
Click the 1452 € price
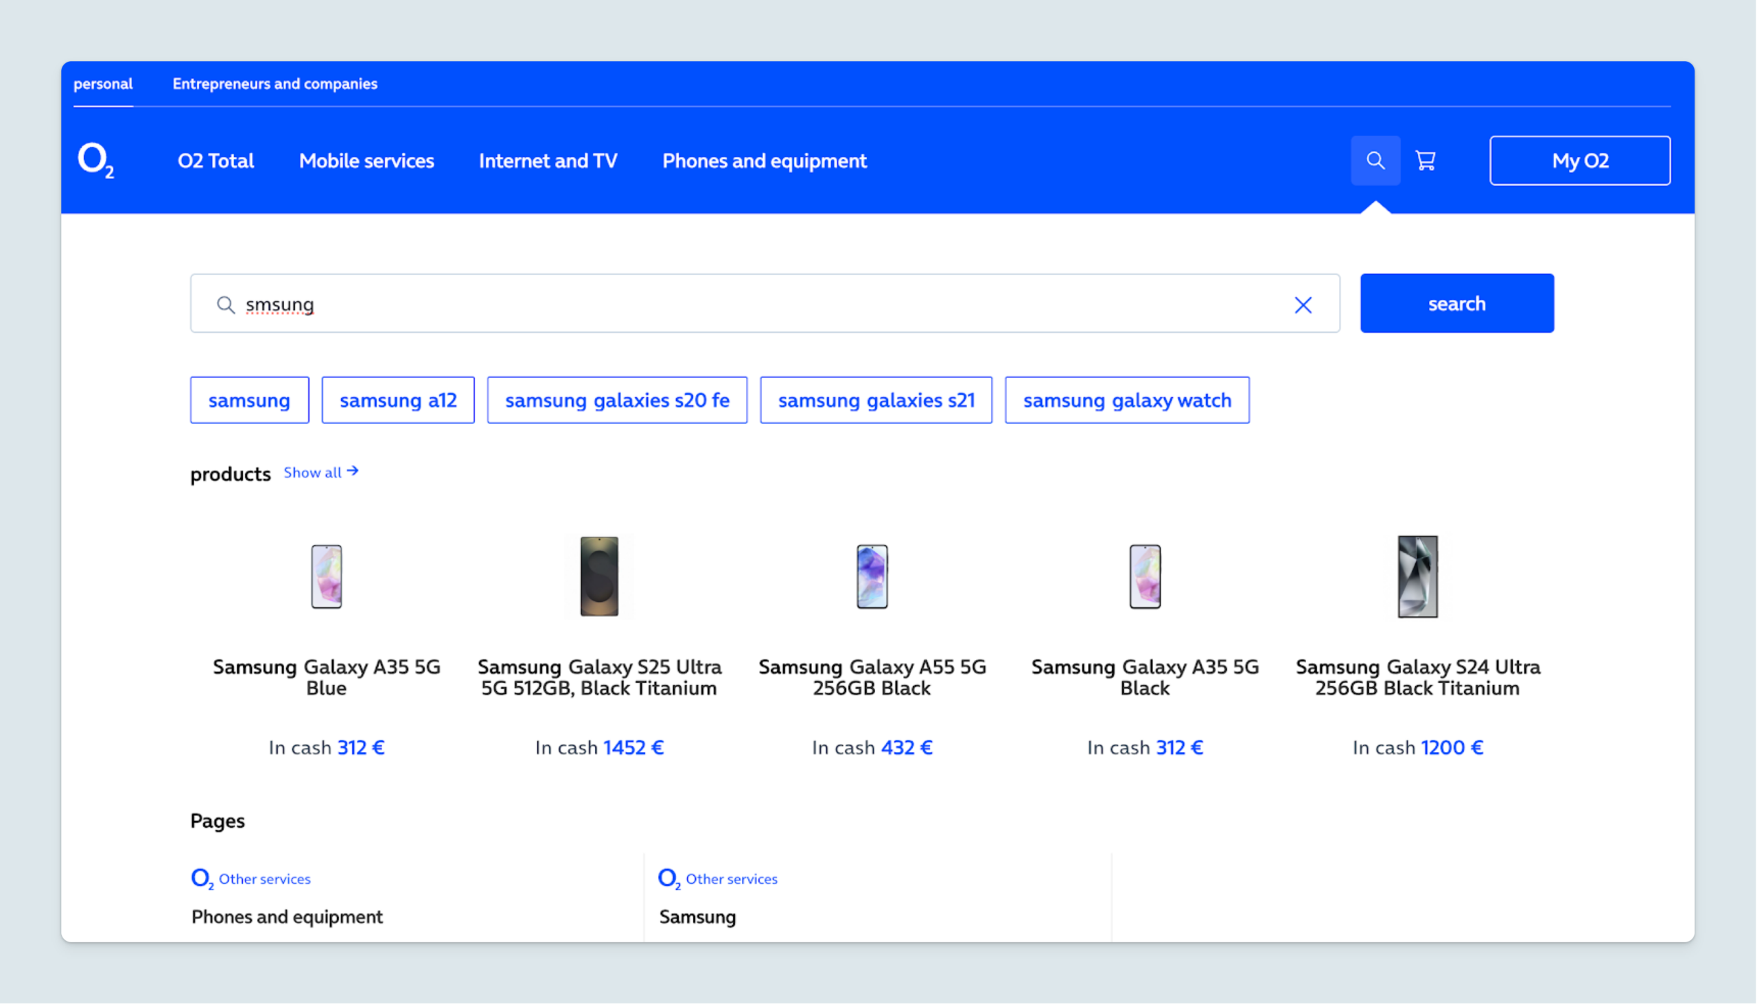click(633, 747)
